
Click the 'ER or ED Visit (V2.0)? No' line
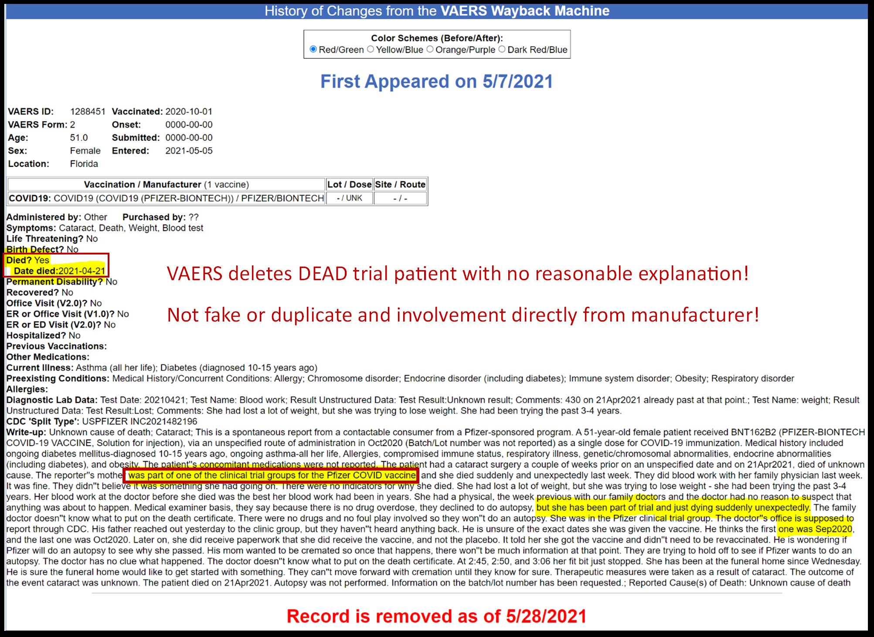click(x=61, y=325)
